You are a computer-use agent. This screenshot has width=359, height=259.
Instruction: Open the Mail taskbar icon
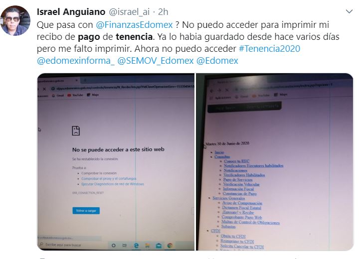[159, 246]
